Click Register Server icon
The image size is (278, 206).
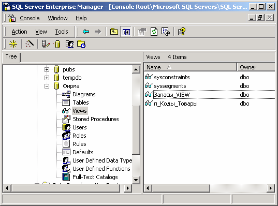click(x=46, y=44)
